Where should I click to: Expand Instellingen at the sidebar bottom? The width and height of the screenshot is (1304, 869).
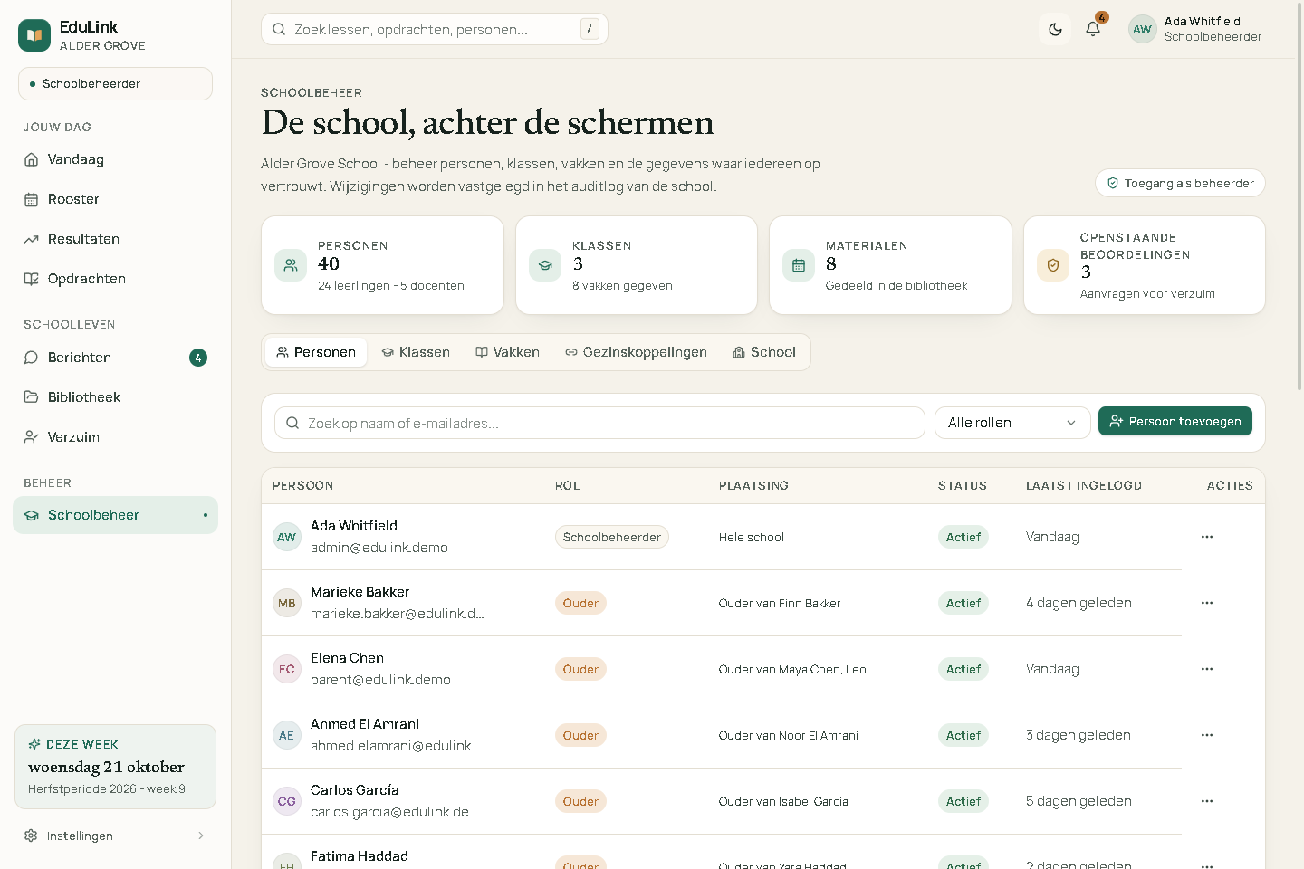click(115, 836)
